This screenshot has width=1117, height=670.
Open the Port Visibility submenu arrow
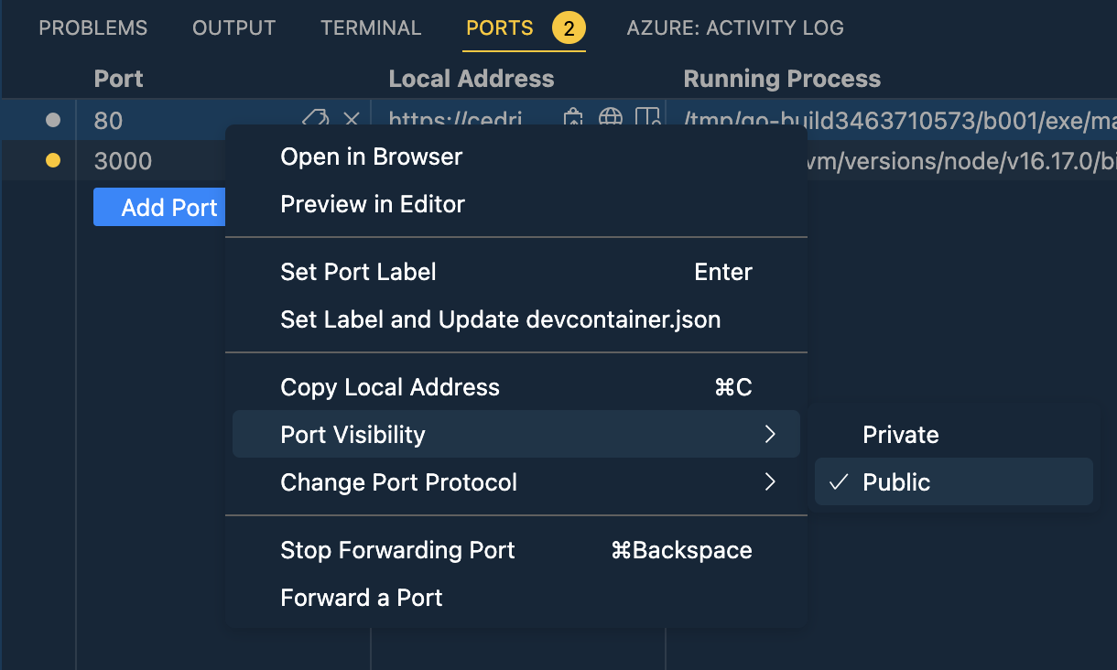[x=769, y=434]
